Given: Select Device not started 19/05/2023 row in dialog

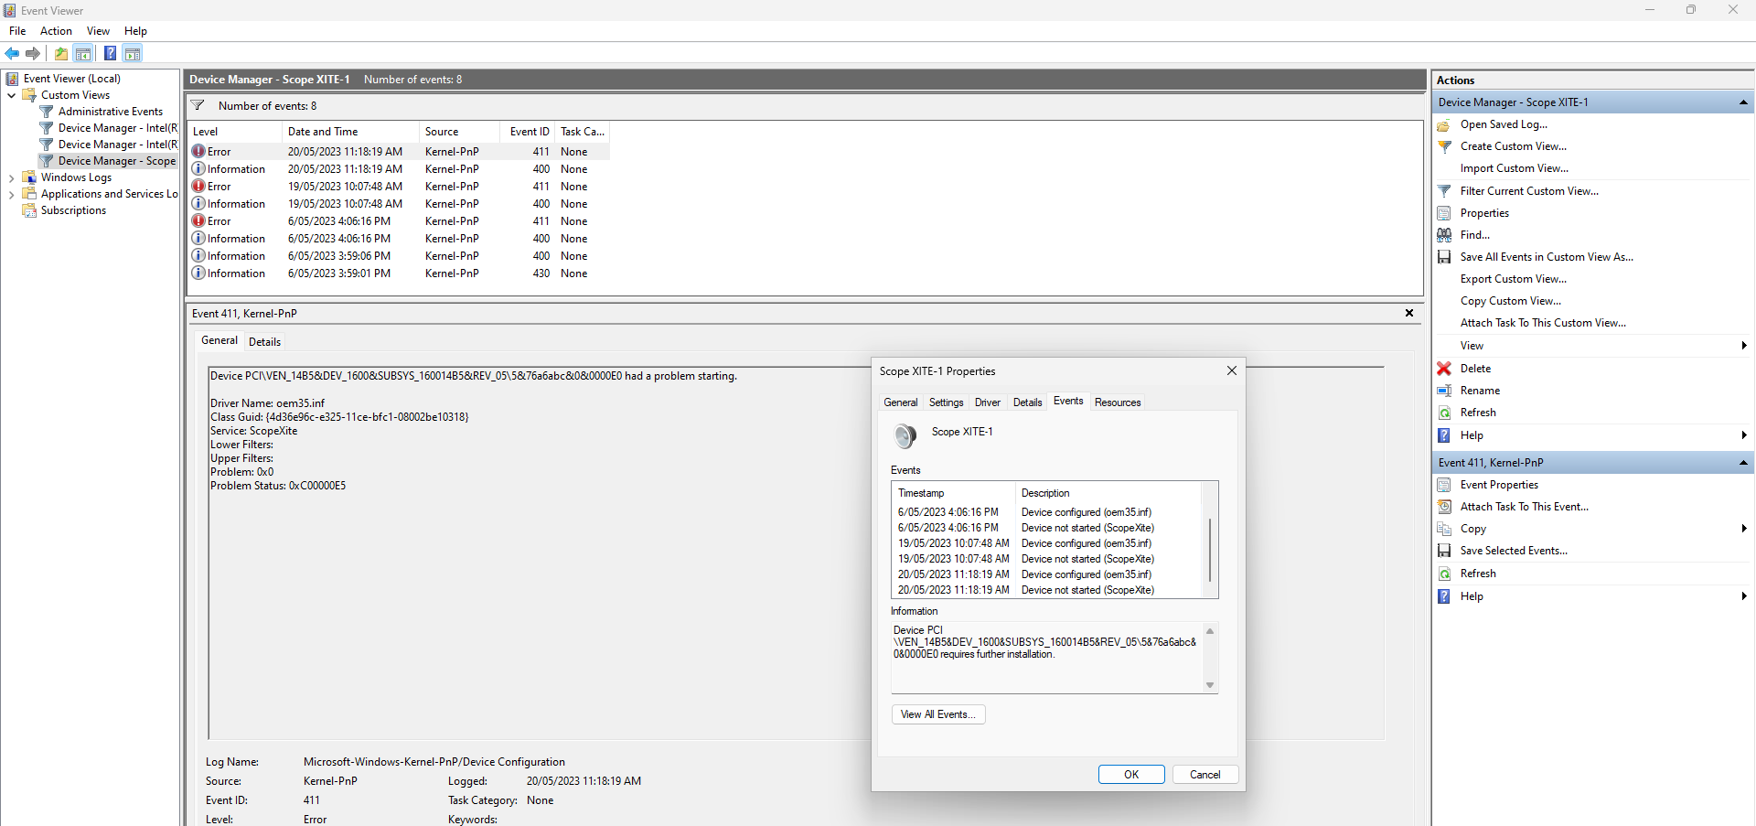Looking at the screenshot, I should (x=1047, y=559).
